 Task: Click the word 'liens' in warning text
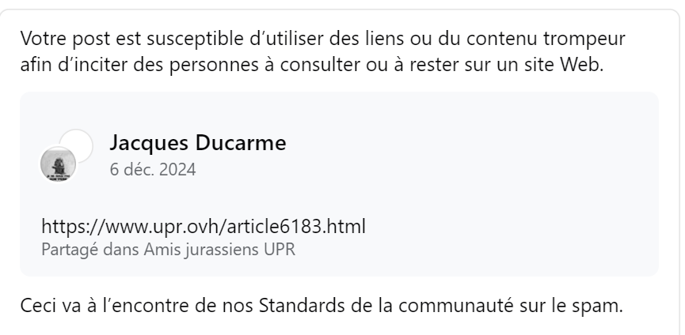click(385, 39)
